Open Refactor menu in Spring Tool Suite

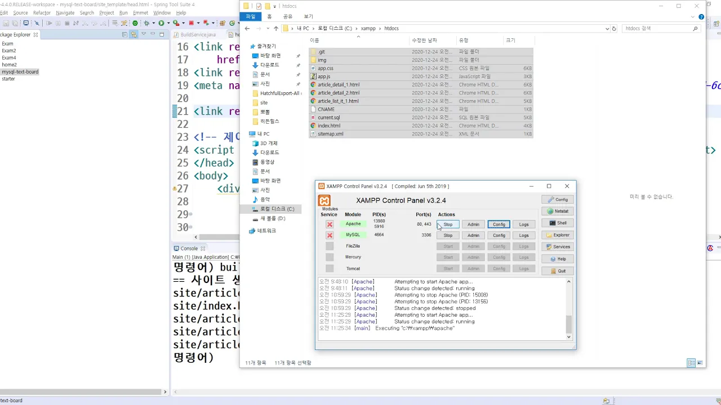click(x=42, y=12)
